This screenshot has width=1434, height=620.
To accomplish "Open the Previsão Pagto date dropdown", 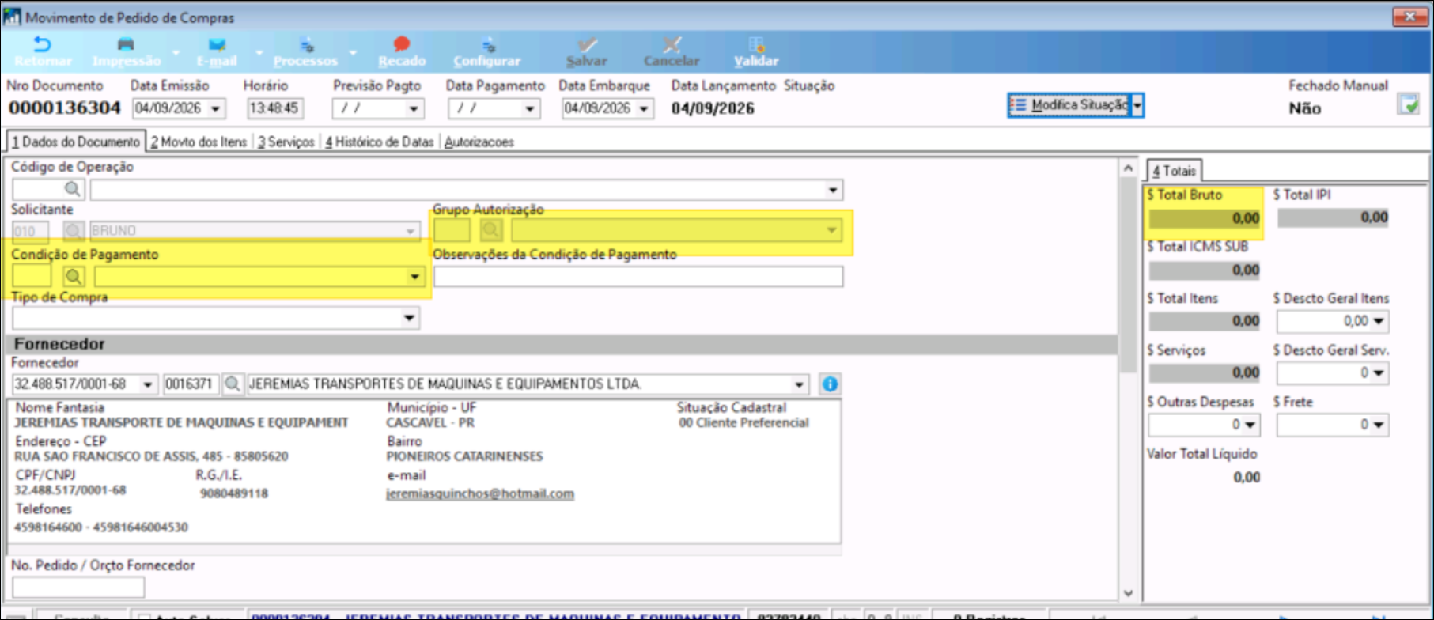I will pyautogui.click(x=414, y=108).
